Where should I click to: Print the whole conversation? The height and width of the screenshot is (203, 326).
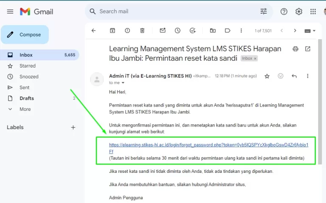click(x=295, y=49)
